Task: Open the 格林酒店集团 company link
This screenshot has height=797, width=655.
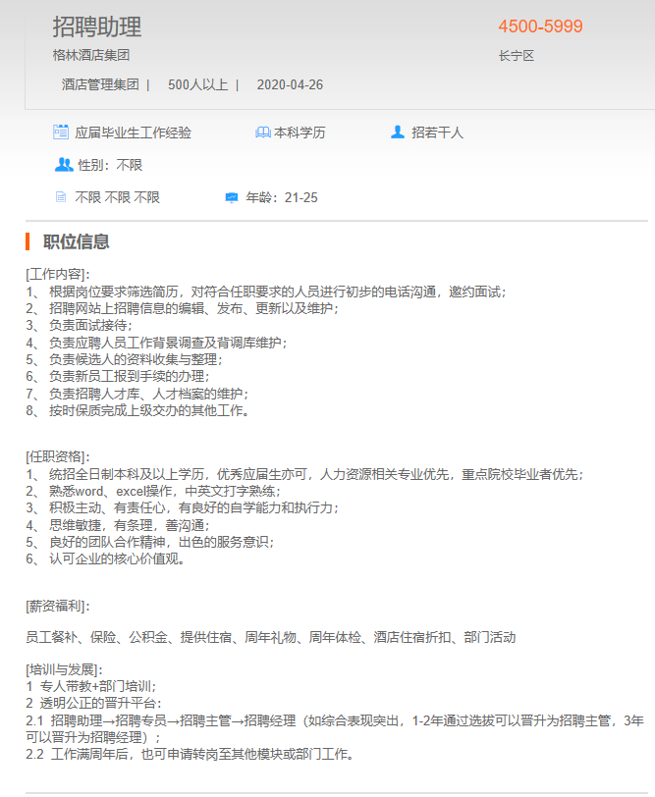Action: click(91, 56)
